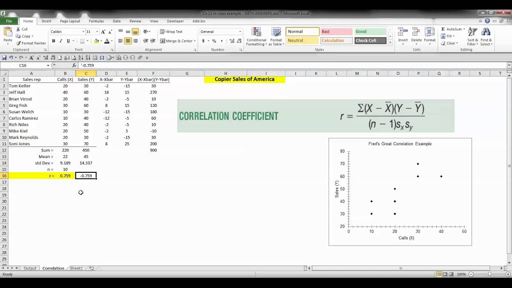
Task: Apply the Good cell style
Action: coord(370,32)
